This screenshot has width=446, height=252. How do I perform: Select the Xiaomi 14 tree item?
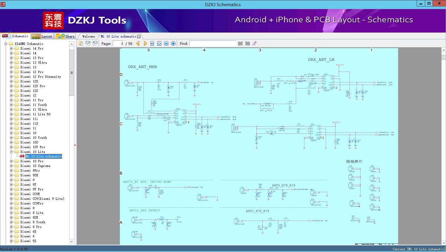coord(28,53)
